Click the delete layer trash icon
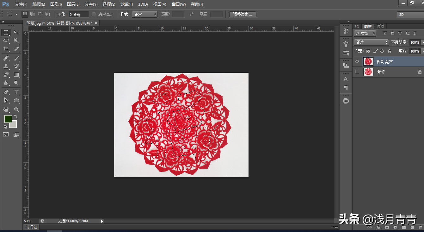The width and height of the screenshot is (424, 232). tap(421, 228)
